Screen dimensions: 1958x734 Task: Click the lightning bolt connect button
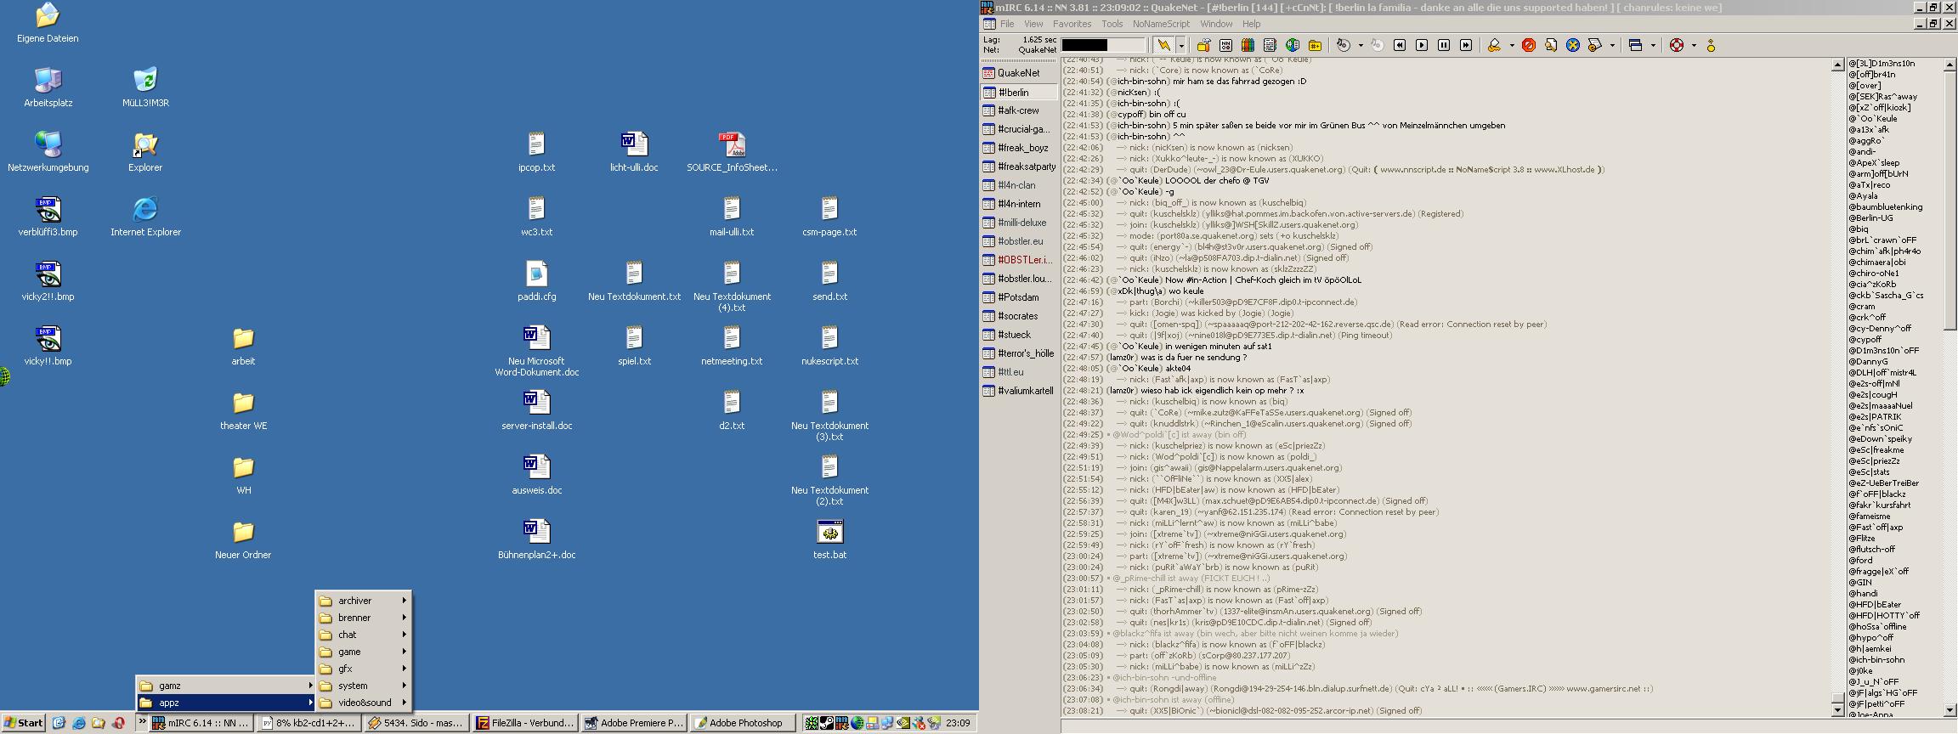pyautogui.click(x=1163, y=45)
